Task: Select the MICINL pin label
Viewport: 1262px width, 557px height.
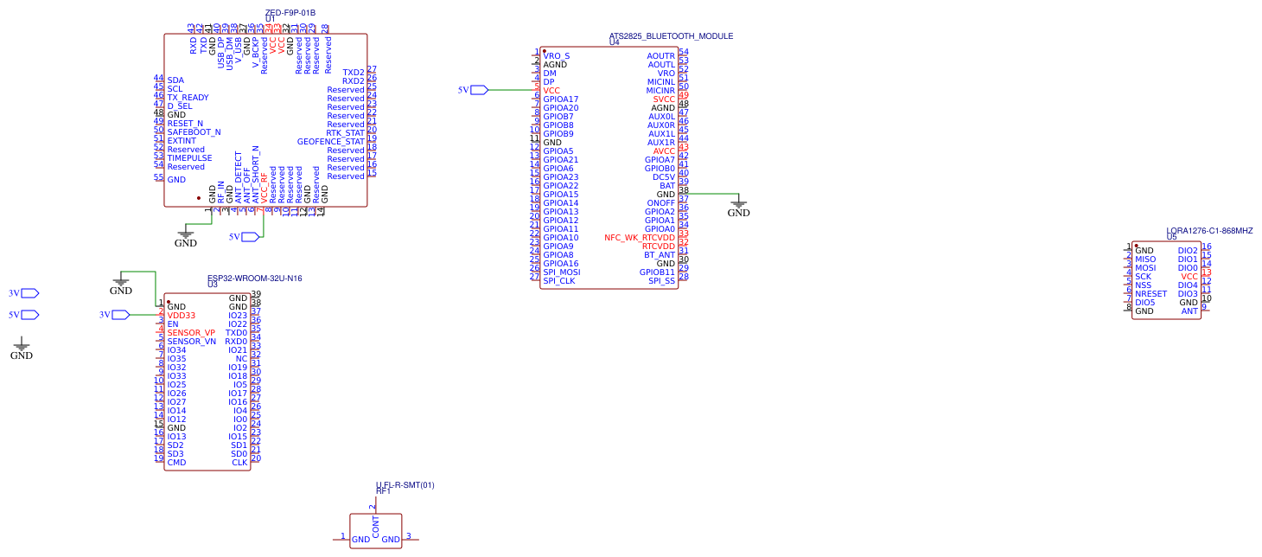Action: coord(660,82)
